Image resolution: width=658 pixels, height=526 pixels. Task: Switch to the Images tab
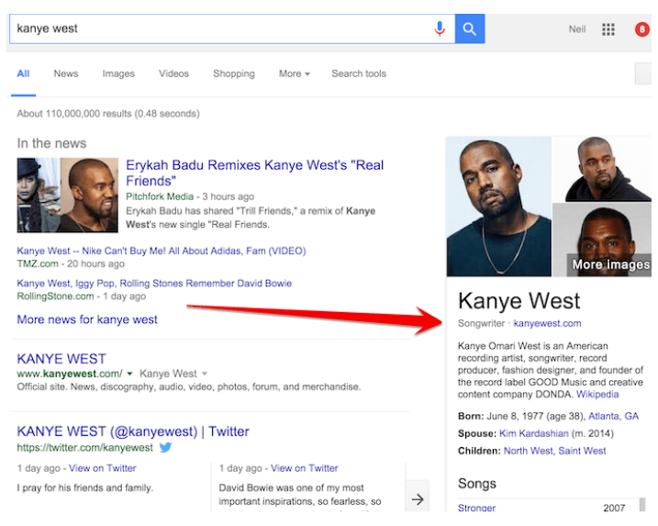pyautogui.click(x=118, y=73)
